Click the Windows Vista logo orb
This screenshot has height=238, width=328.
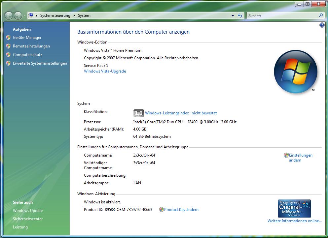coord(296,72)
